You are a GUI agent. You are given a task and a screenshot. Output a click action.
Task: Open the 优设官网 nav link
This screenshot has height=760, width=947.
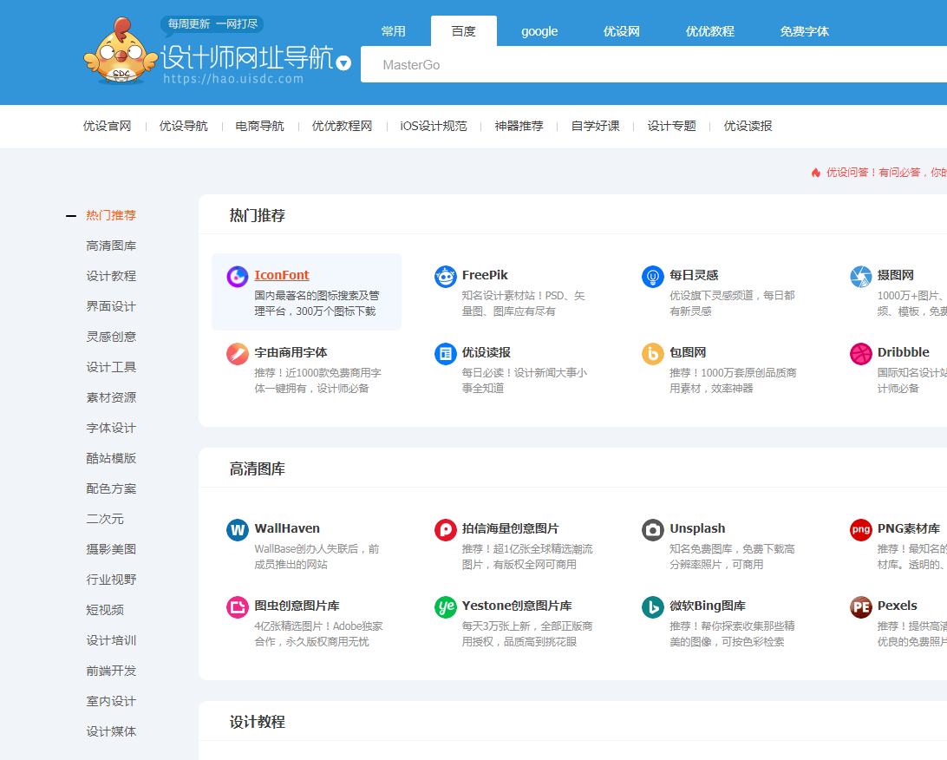click(x=108, y=127)
